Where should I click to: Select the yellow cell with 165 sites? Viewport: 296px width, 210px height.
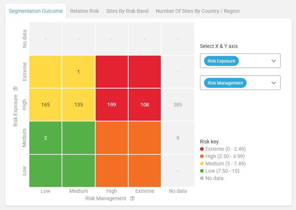point(45,105)
